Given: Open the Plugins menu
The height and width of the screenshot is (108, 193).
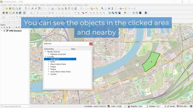Looking at the screenshot, I should pos(35,5).
